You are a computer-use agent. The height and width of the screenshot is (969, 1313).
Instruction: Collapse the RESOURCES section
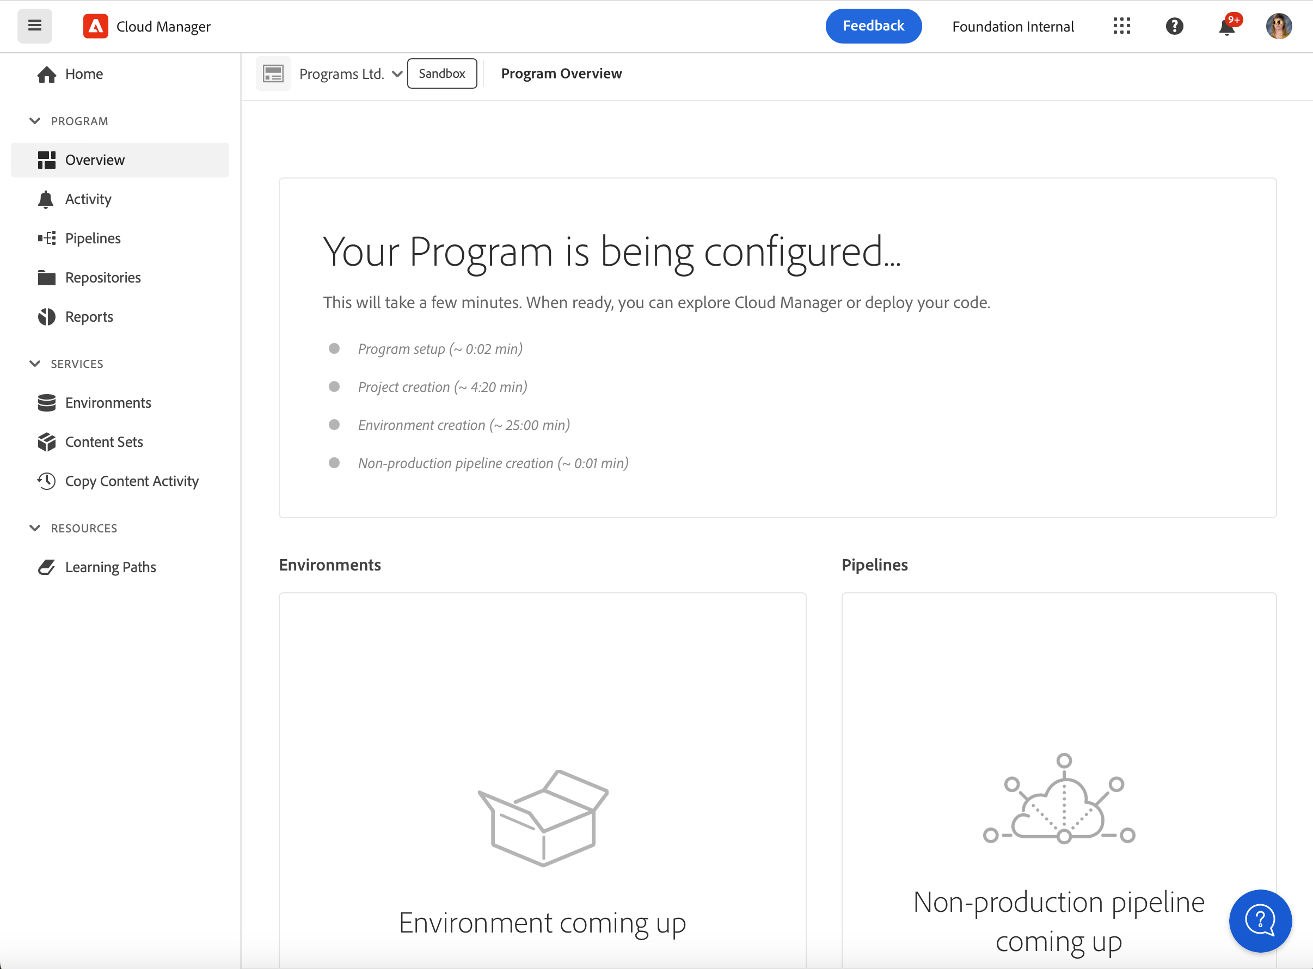click(x=35, y=528)
